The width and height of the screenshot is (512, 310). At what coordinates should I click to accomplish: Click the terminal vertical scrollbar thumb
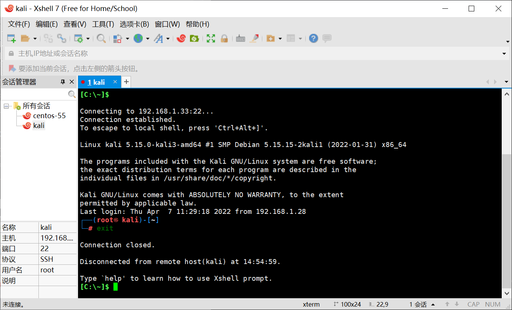(507, 221)
